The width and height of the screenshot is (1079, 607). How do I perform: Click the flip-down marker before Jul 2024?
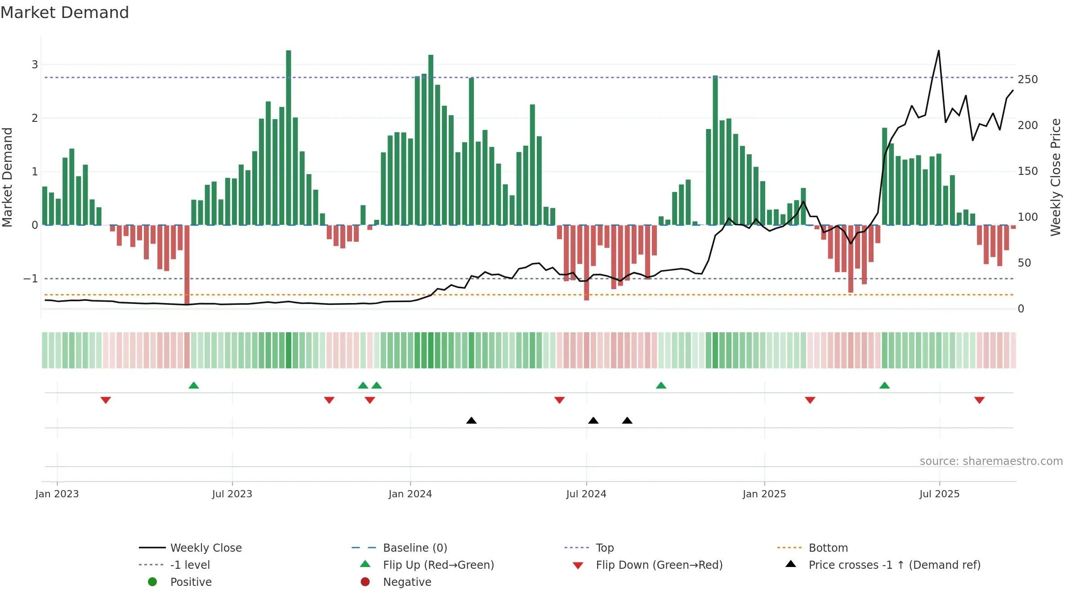(x=559, y=400)
